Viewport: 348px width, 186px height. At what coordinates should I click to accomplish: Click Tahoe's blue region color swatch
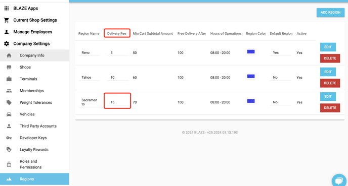click(x=251, y=77)
